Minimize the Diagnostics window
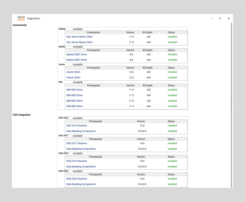This screenshot has height=202, width=245. (x=211, y=18)
